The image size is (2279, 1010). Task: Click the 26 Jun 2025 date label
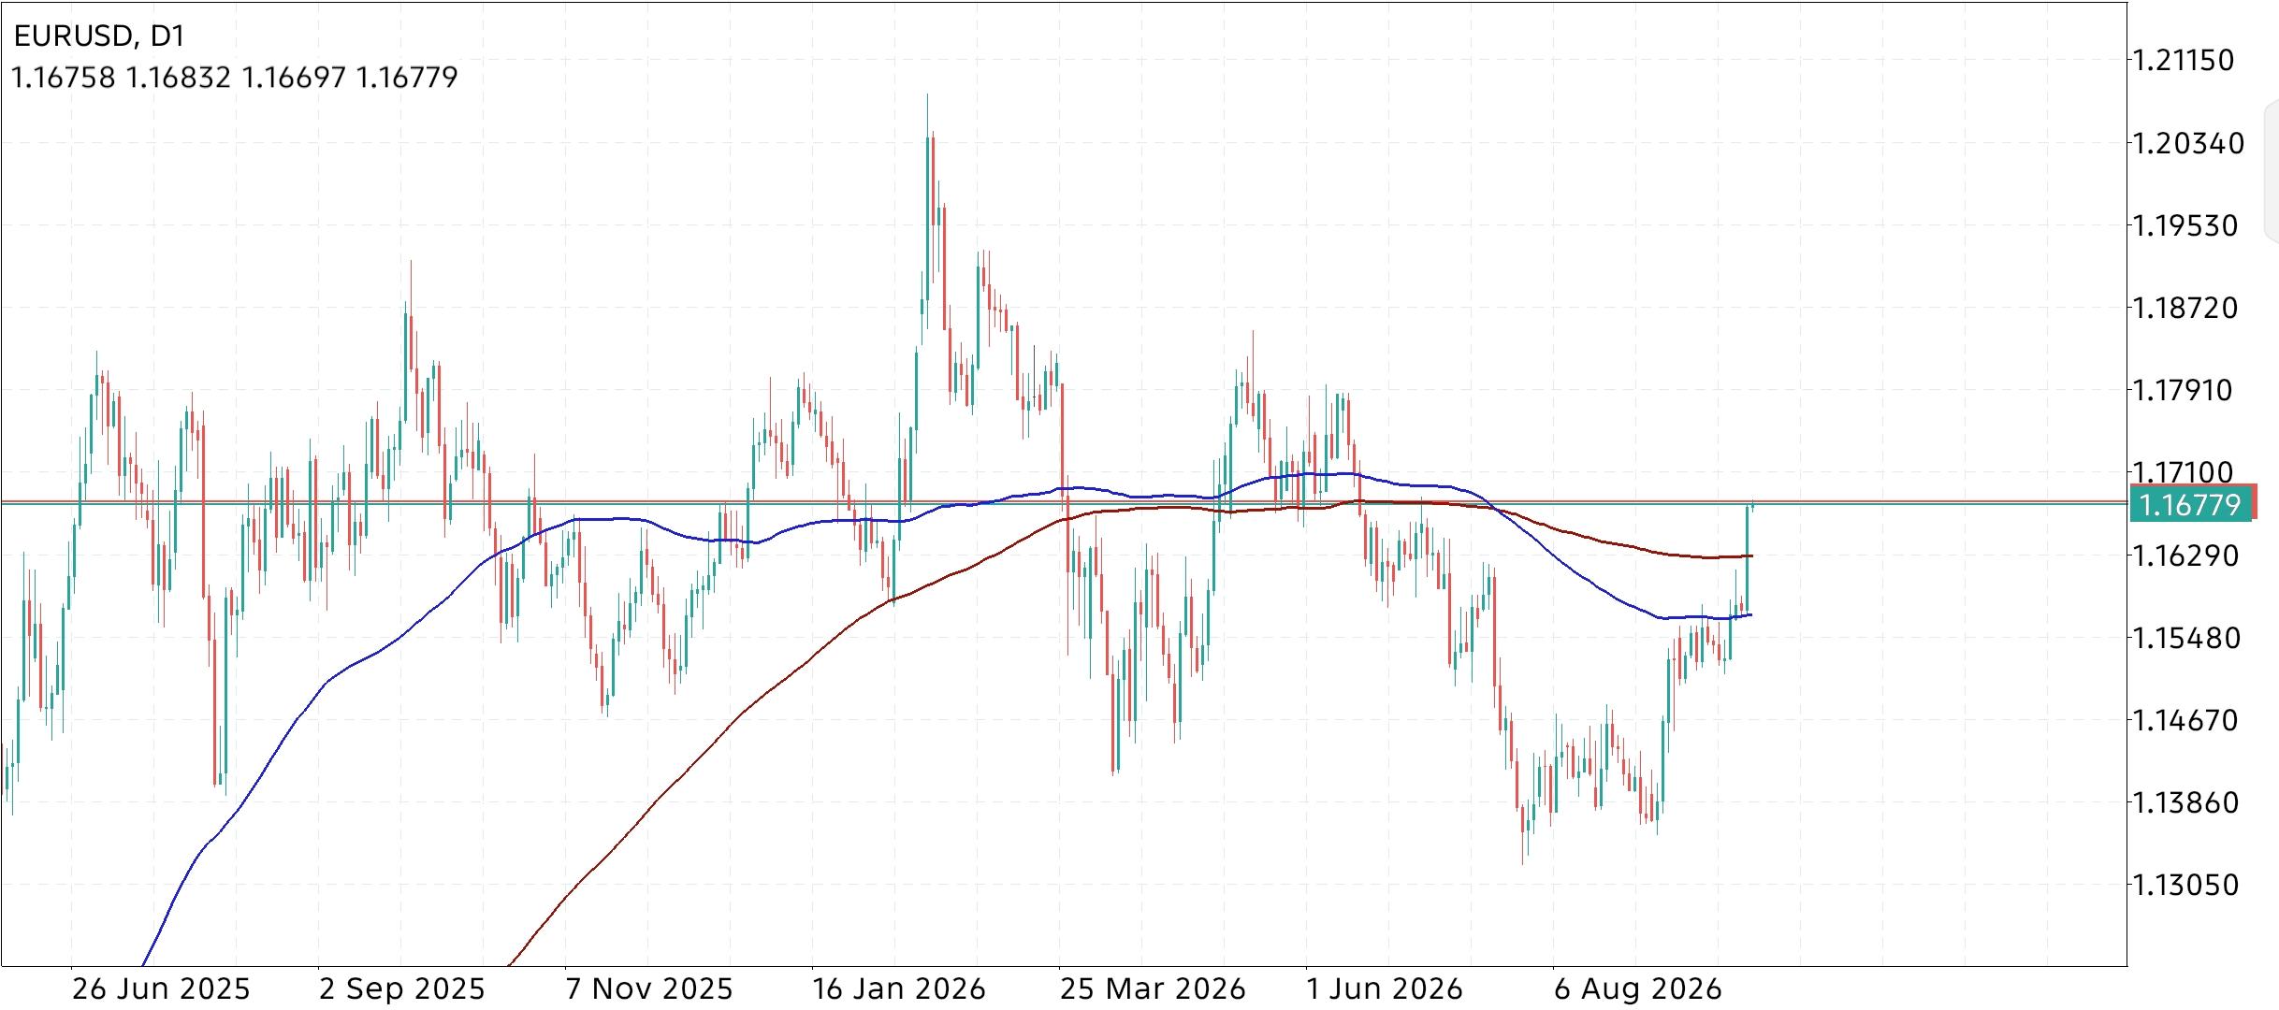(161, 989)
